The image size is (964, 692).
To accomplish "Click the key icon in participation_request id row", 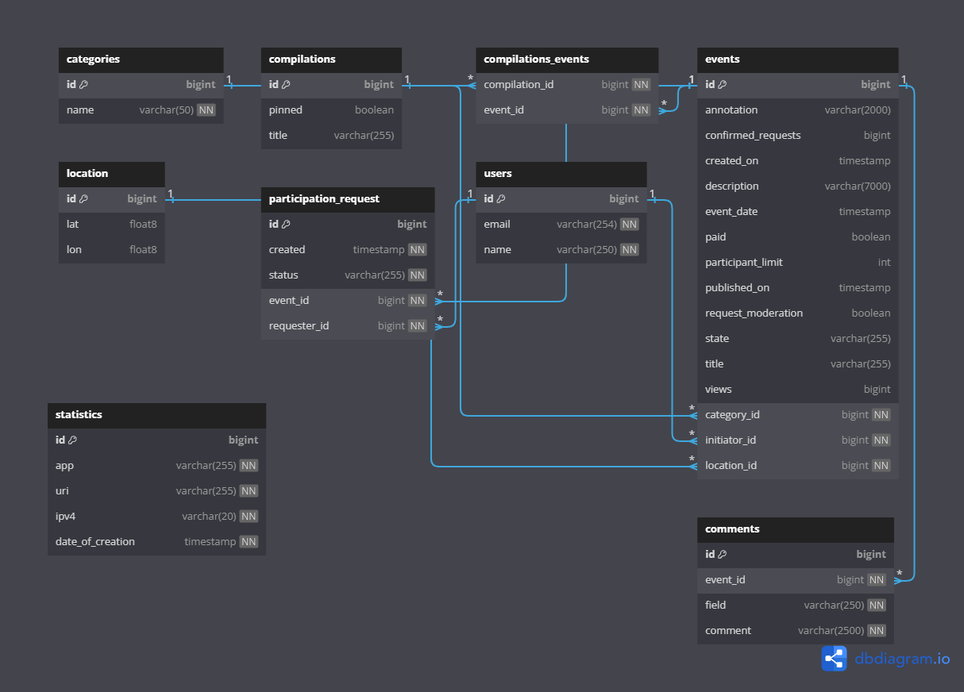I will [286, 224].
